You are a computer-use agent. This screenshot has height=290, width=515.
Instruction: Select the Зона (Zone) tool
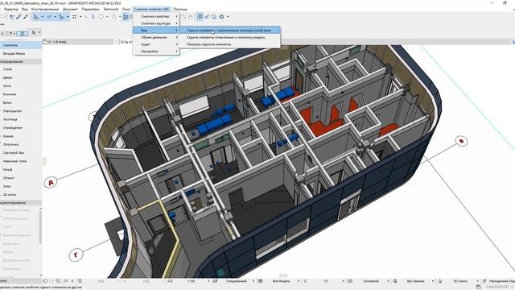pos(6,186)
